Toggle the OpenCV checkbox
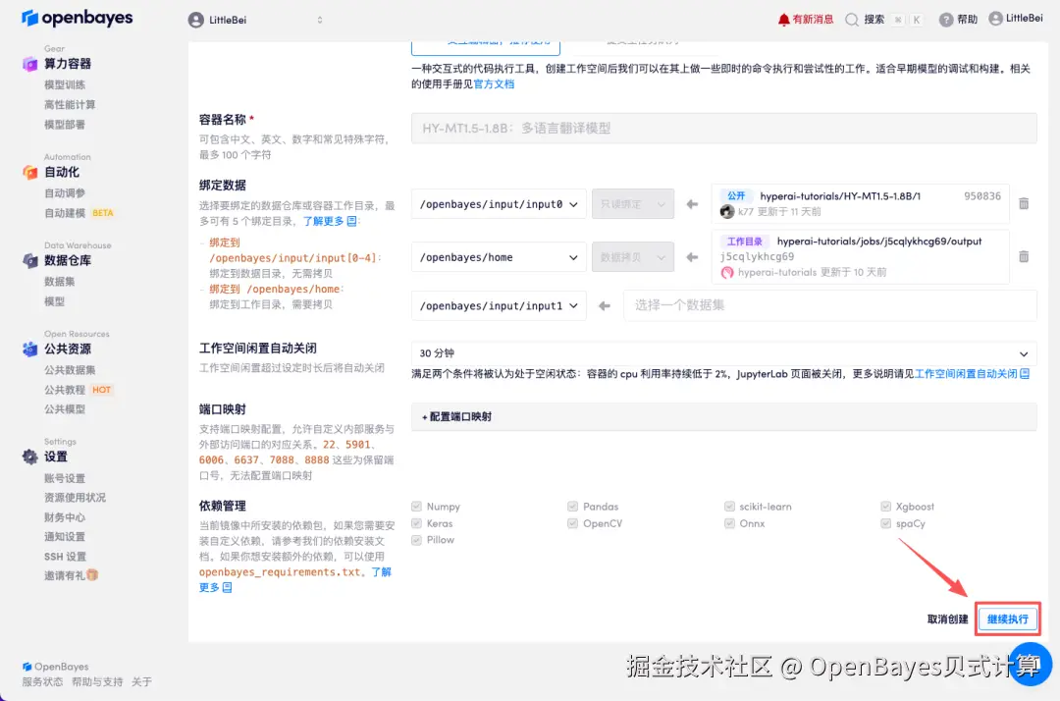The image size is (1060, 701). click(x=572, y=523)
